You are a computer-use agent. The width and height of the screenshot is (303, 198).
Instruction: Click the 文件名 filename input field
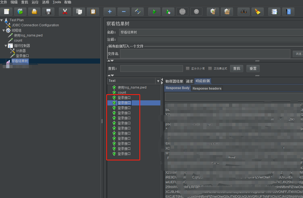(205, 54)
